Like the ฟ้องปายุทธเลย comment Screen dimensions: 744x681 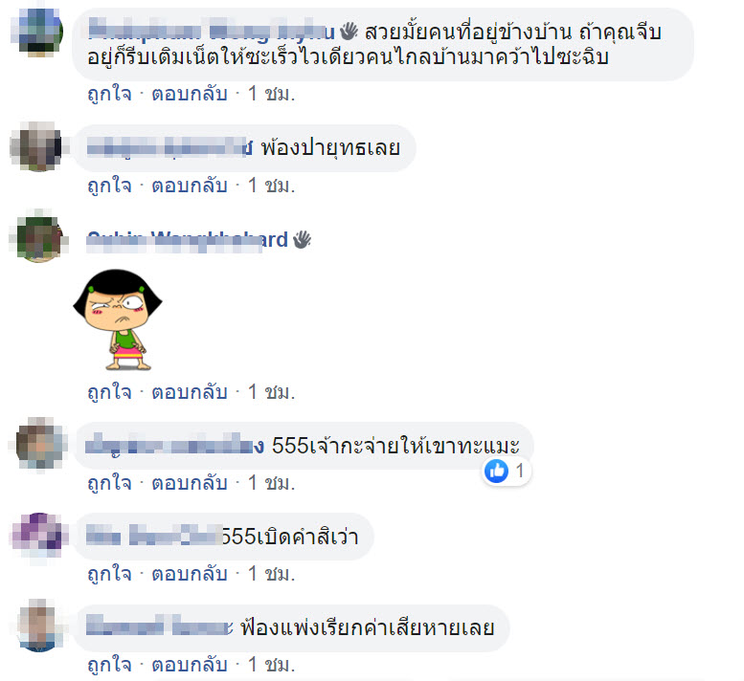pyautogui.click(x=109, y=186)
